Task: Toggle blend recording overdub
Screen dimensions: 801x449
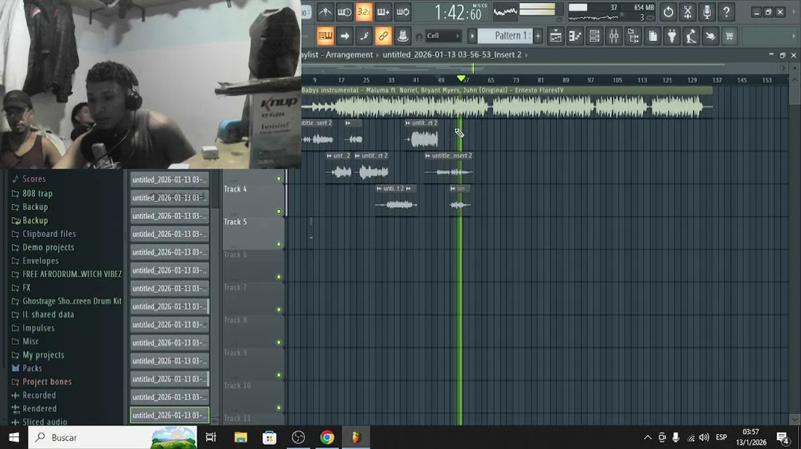Action: (383, 12)
